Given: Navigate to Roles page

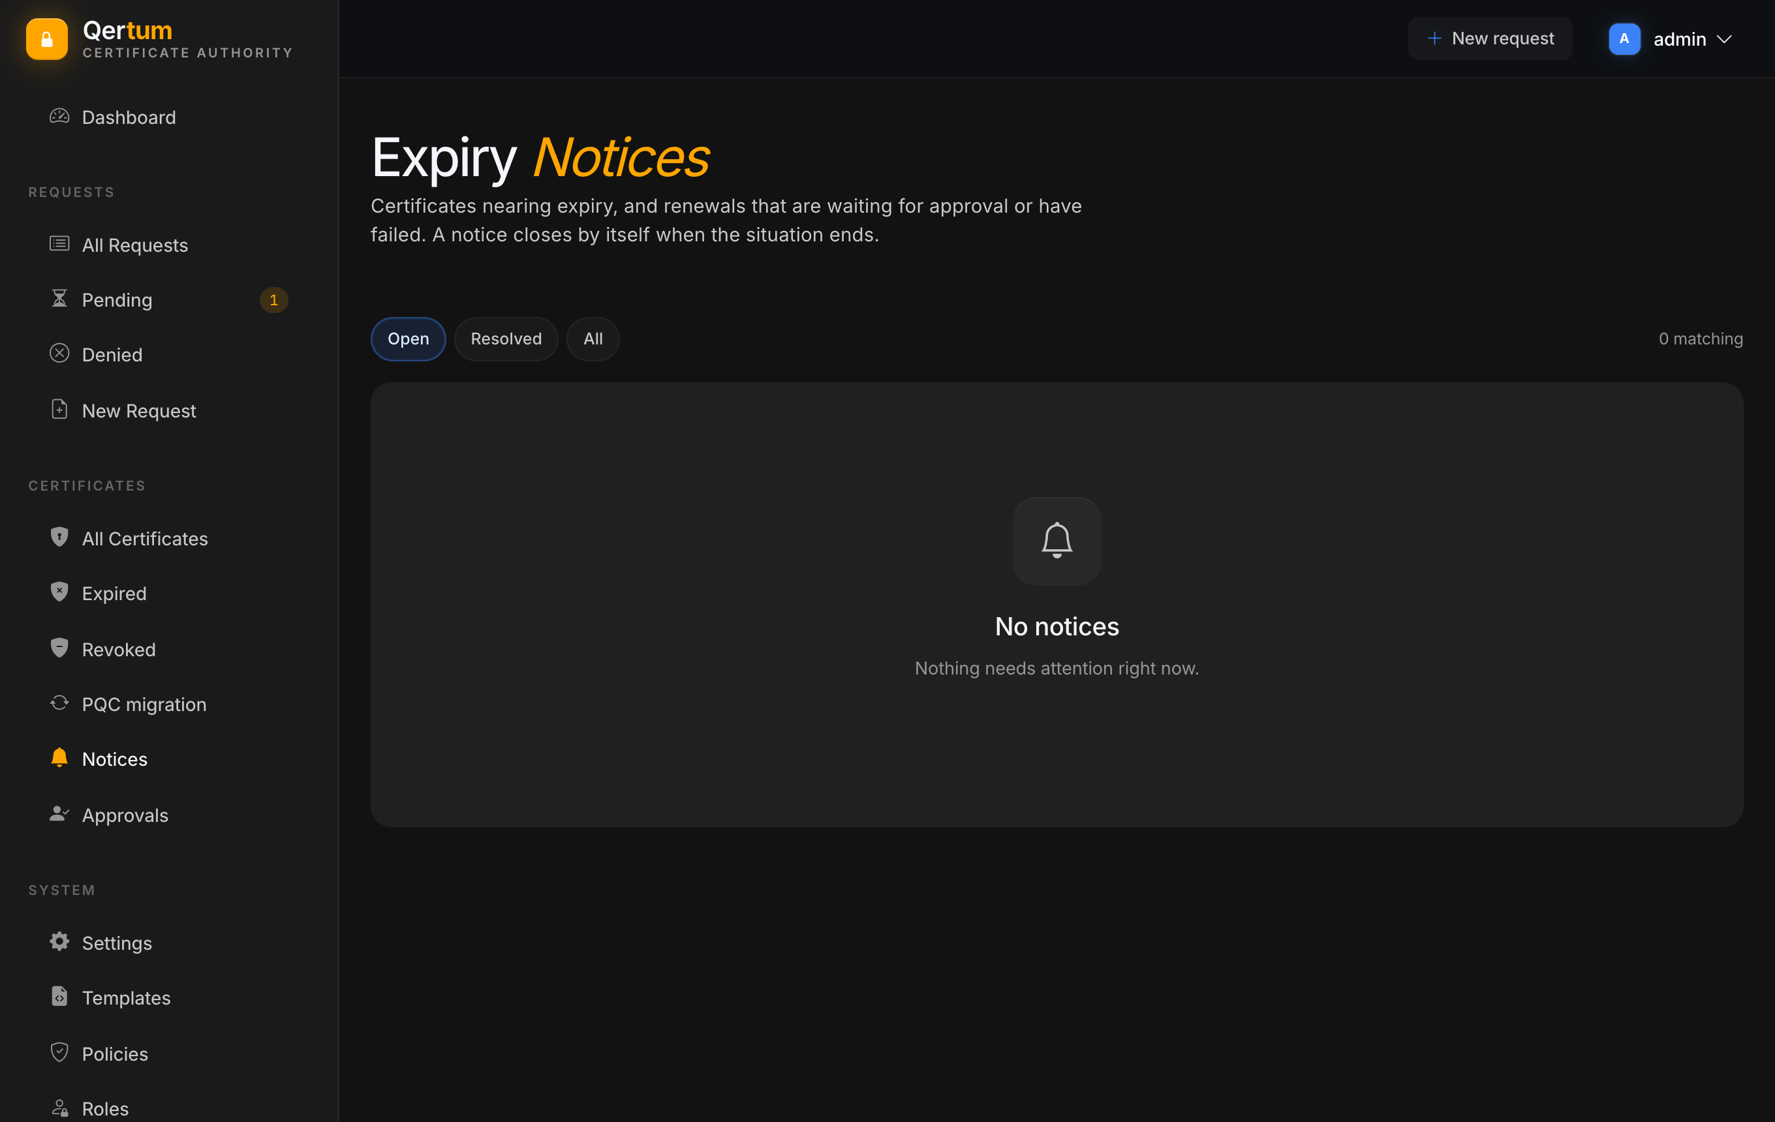Looking at the screenshot, I should [x=169, y=1109].
